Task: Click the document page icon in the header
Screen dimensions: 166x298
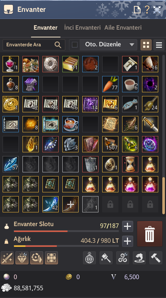Action: (137, 10)
